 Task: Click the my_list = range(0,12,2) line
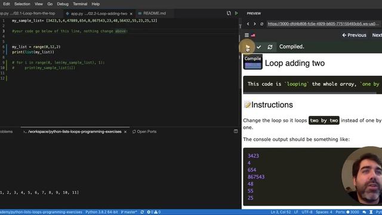click(36, 47)
